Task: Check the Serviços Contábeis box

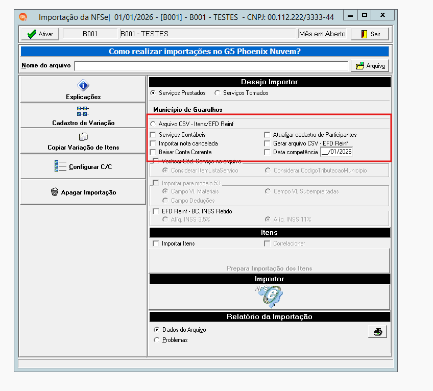Action: [153, 135]
